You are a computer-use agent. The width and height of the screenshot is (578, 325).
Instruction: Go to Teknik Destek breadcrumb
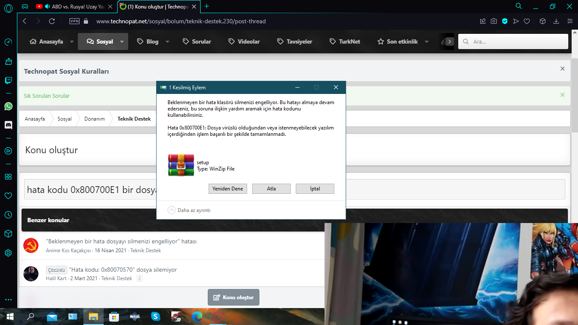(x=134, y=119)
